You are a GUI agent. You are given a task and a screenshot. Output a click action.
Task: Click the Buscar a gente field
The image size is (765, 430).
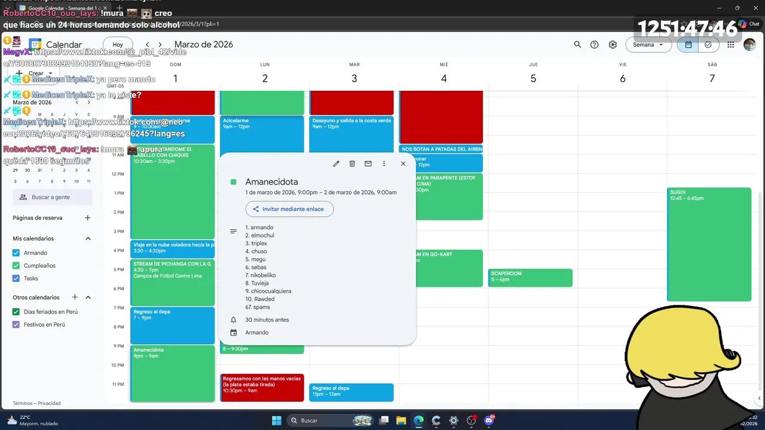[53, 197]
